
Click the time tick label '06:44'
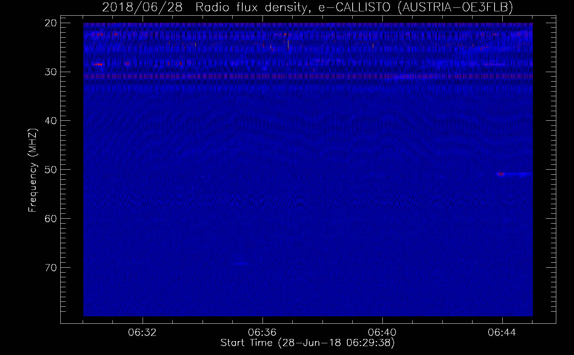502,333
